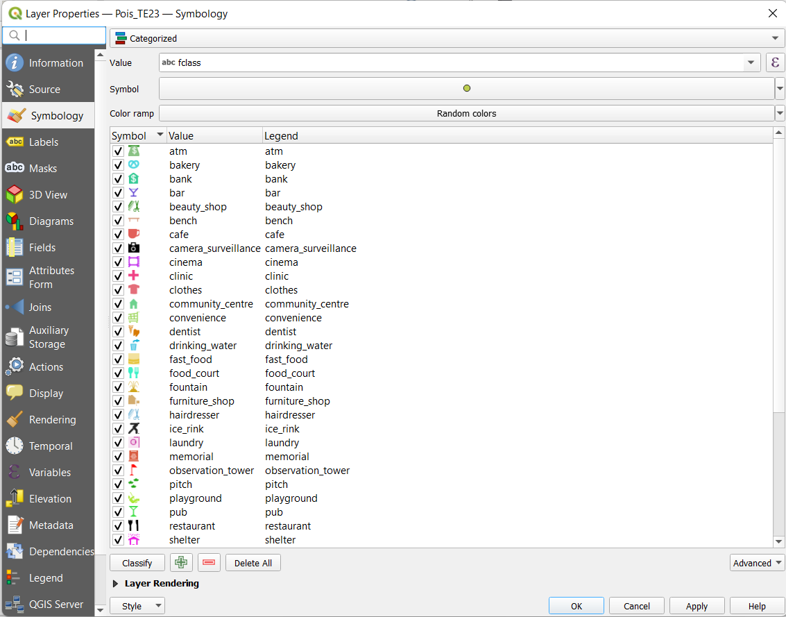Click the cafe cup symbol icon
The image size is (786, 617).
coord(134,235)
